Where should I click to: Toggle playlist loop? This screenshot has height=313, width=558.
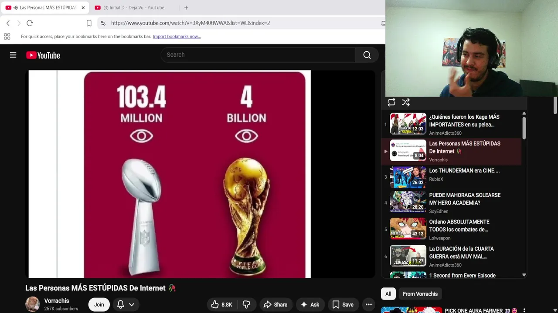(391, 102)
